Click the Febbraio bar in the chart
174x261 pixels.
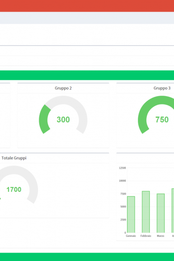tap(146, 212)
